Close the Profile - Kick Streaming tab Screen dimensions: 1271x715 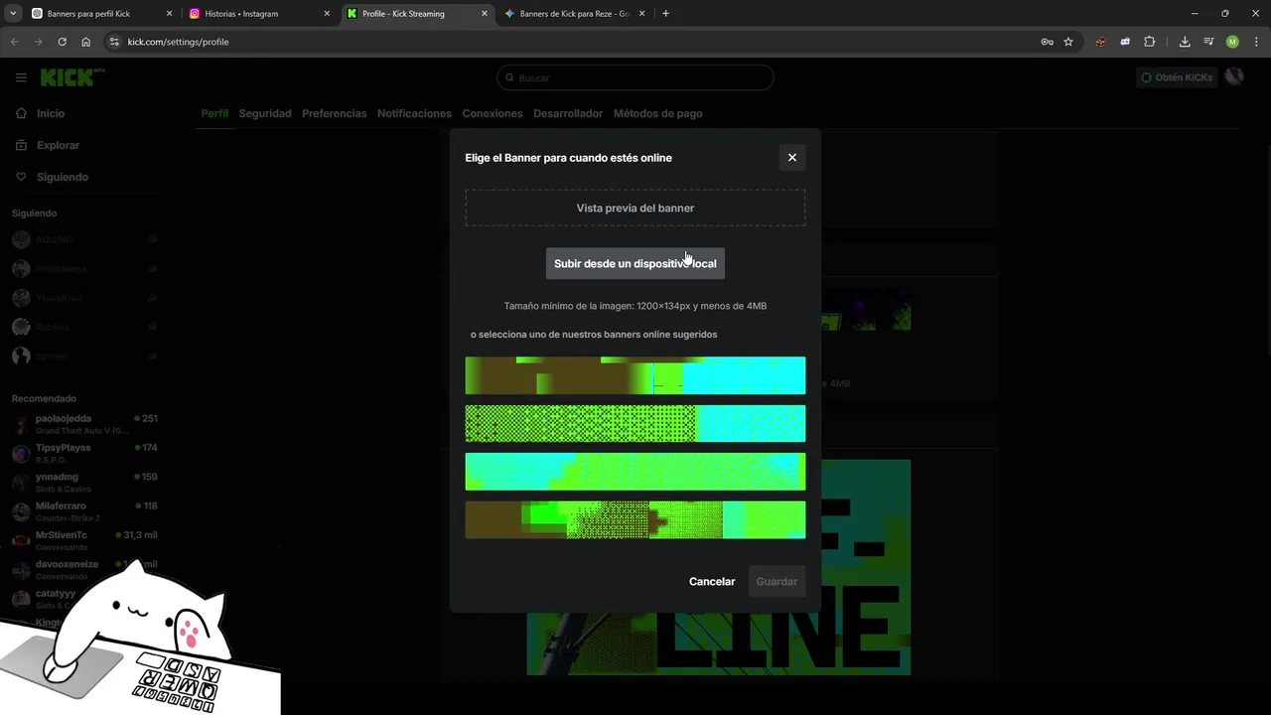click(x=485, y=14)
